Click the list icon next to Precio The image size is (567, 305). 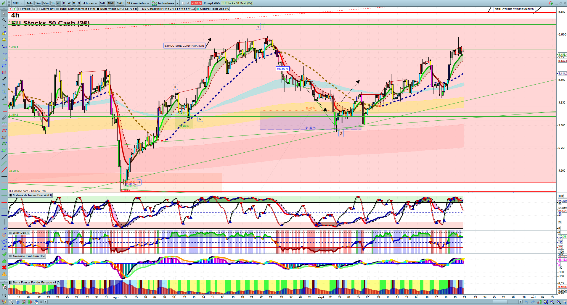coord(34,9)
